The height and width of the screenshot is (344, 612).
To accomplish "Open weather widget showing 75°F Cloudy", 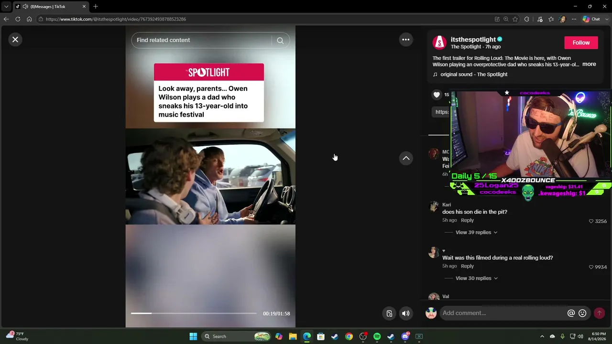I will coord(18,336).
